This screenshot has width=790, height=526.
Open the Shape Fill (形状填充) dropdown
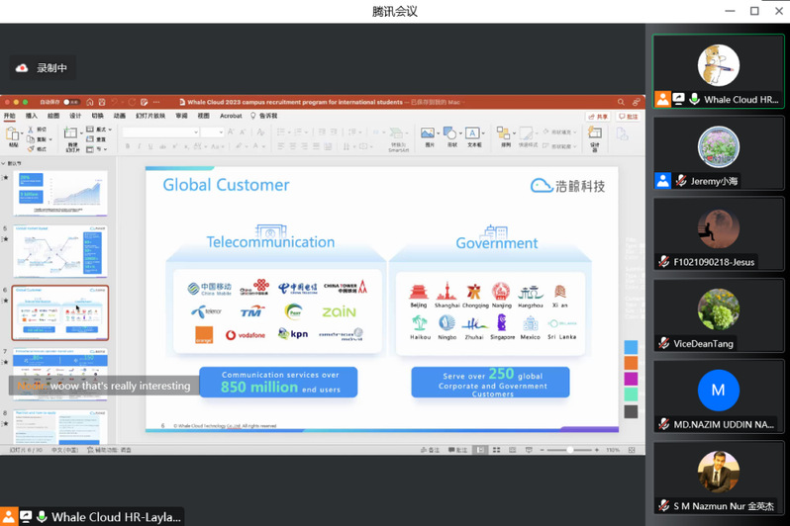pos(560,131)
